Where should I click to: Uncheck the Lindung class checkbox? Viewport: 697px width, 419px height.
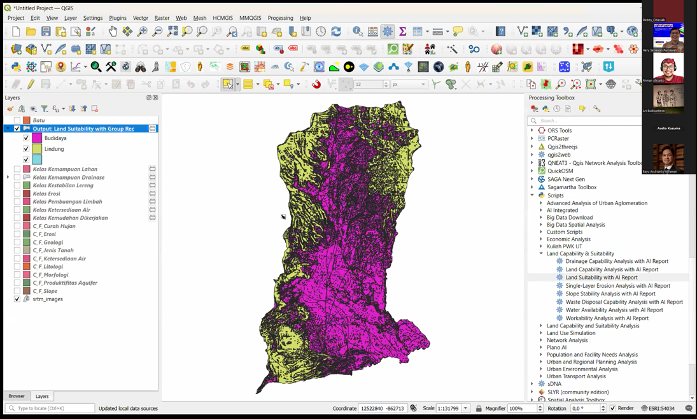click(26, 149)
